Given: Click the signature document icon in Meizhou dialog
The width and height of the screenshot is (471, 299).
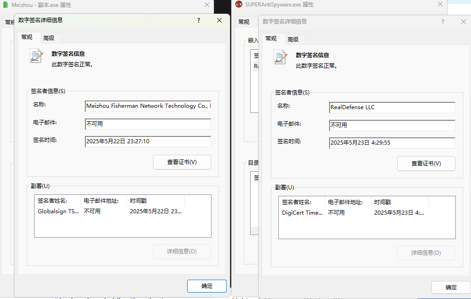Looking at the screenshot, I should (x=36, y=56).
